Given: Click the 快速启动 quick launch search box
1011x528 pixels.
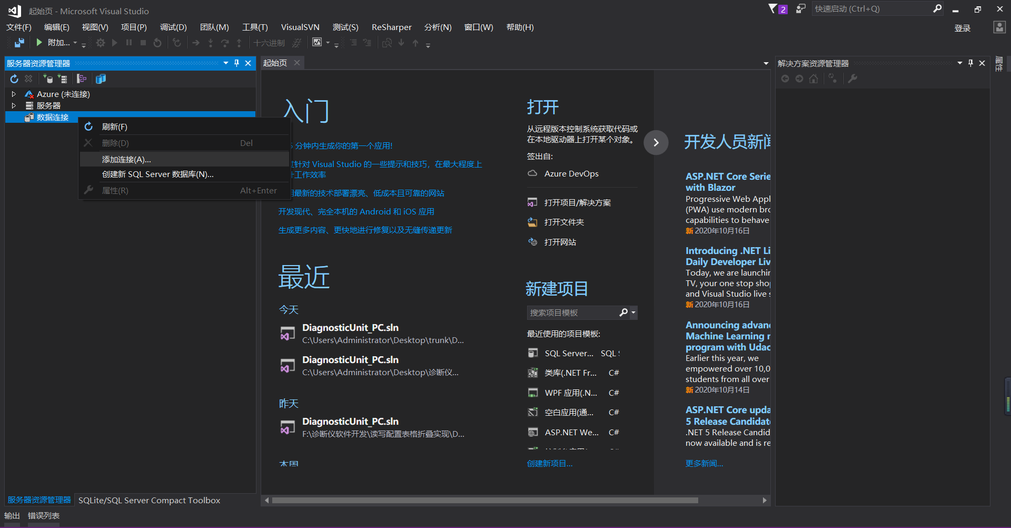Looking at the screenshot, I should 877,9.
